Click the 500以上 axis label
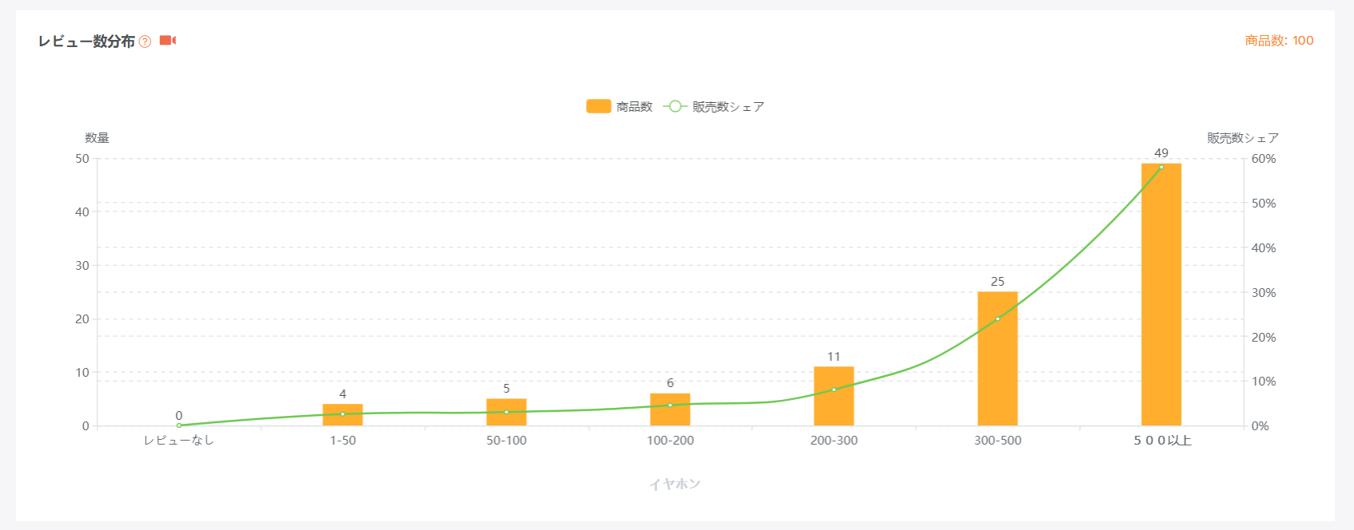Screen dimensions: 1354x530 [1161, 441]
